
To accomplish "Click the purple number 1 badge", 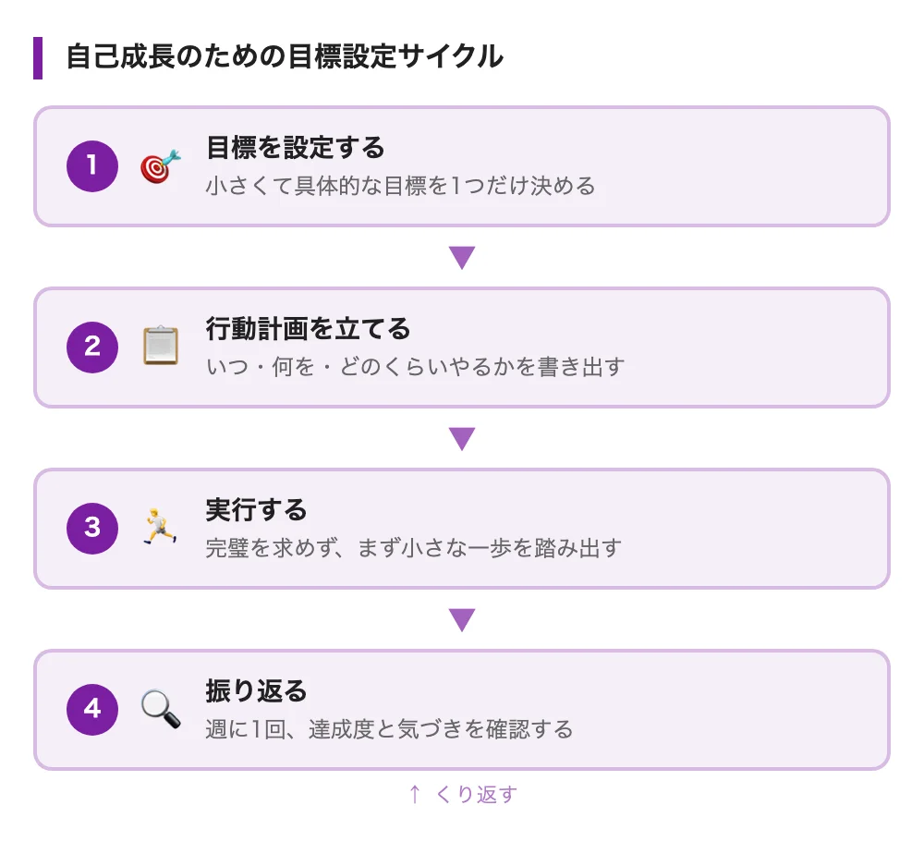I will coord(92,166).
